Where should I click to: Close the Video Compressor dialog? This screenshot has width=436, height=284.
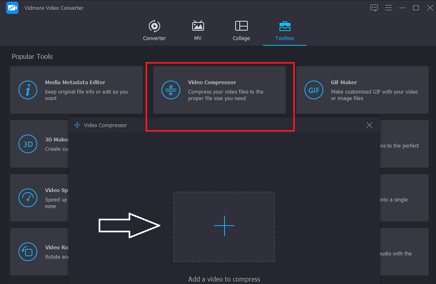(370, 125)
